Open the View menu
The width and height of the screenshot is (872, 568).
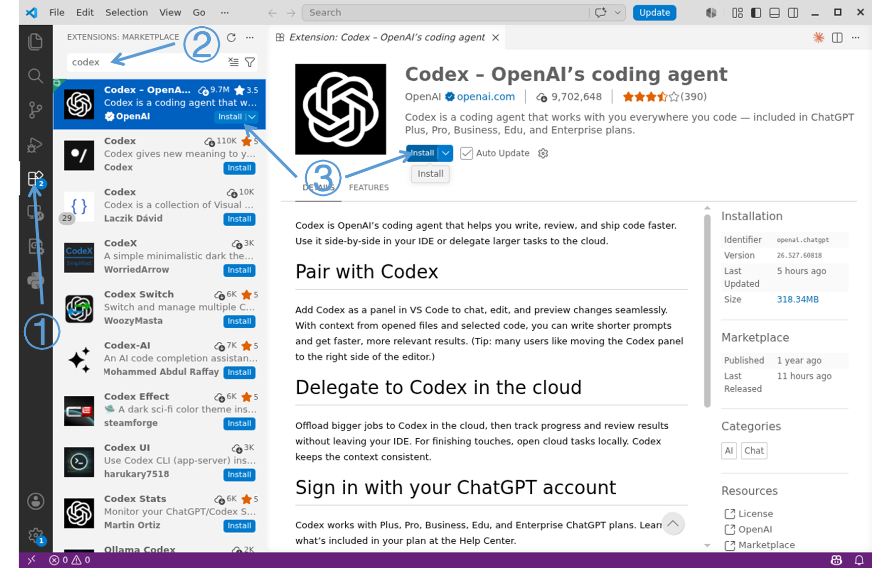click(170, 13)
